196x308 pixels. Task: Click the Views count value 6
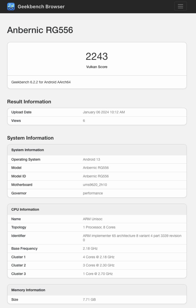click(x=84, y=121)
